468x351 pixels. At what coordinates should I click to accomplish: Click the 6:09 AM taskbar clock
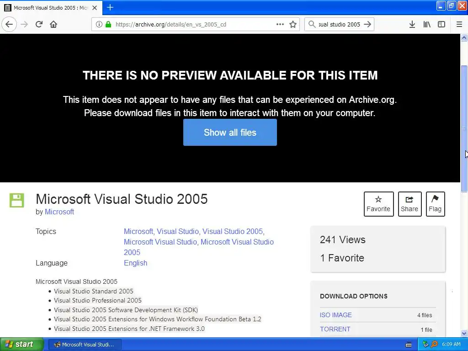click(x=451, y=344)
